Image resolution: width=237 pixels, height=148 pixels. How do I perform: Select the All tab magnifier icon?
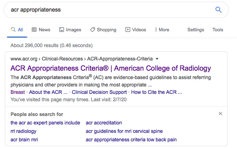coord(13,30)
